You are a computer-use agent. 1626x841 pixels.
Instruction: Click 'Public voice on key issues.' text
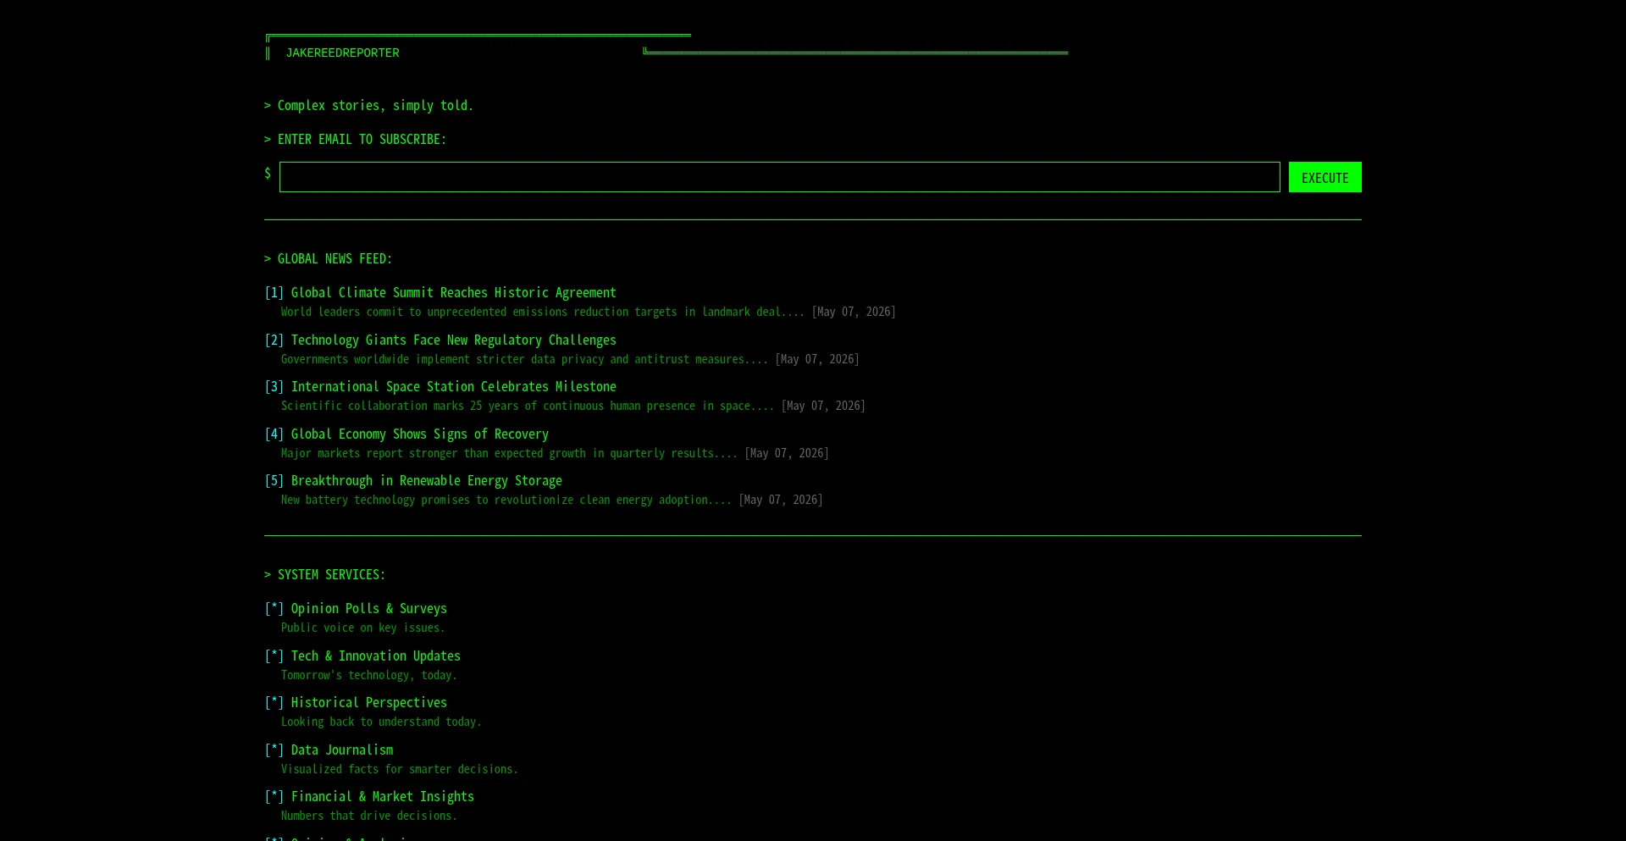tap(362, 628)
